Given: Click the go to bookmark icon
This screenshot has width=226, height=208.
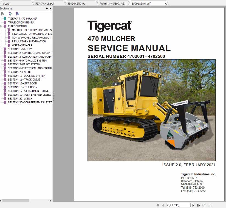Looking at the screenshot, I should click(x=18, y=14).
